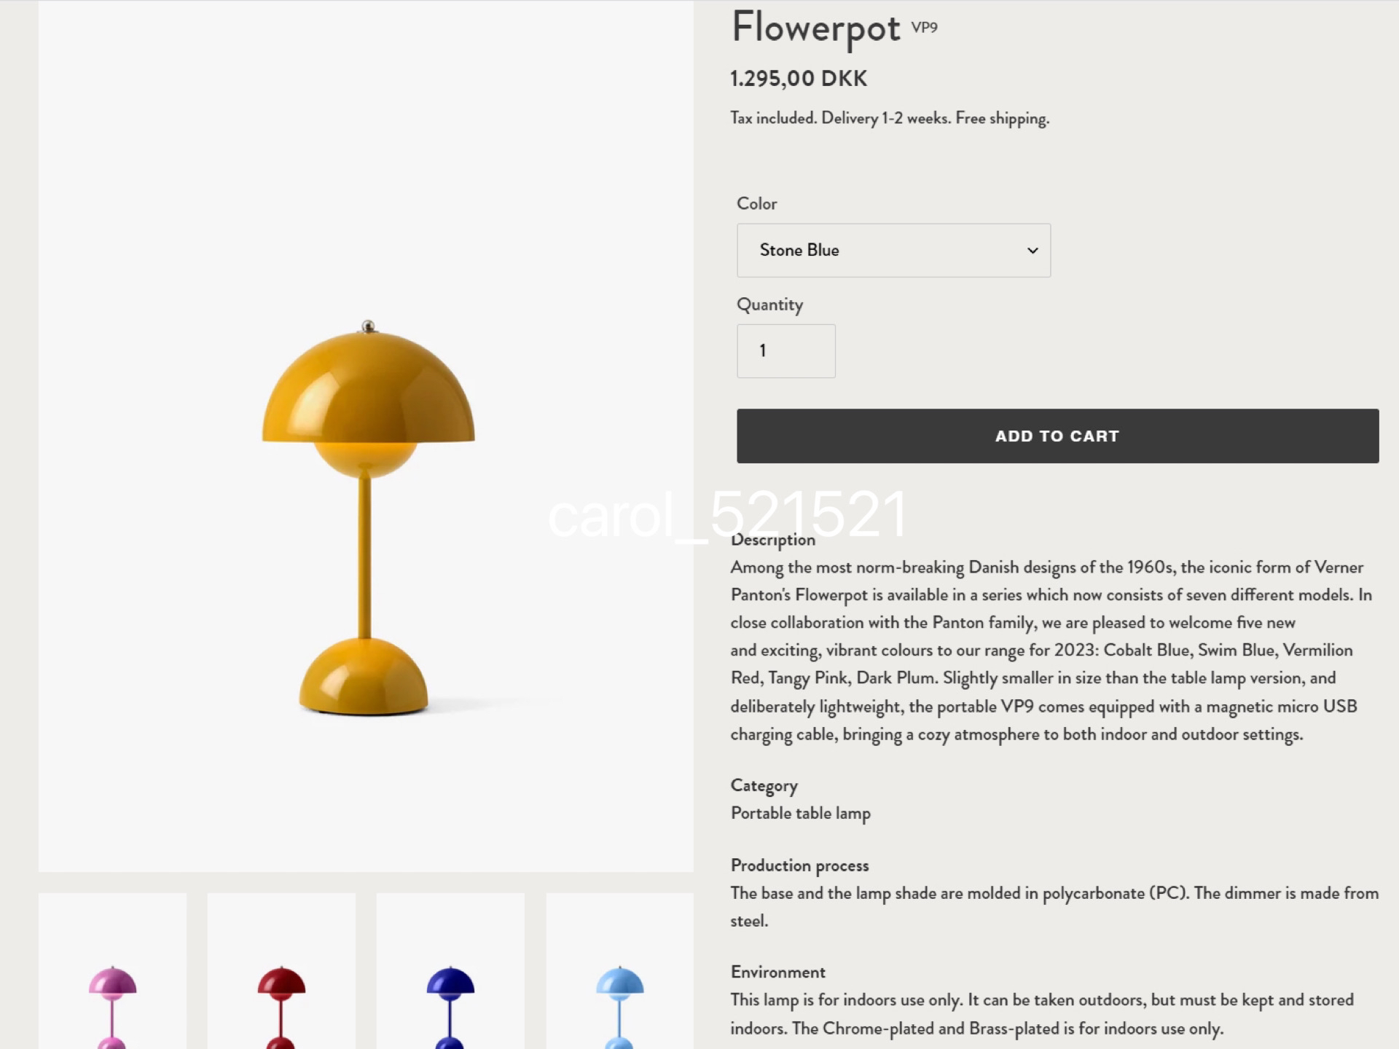
Task: Select the red lamp thumbnail
Action: 281,972
